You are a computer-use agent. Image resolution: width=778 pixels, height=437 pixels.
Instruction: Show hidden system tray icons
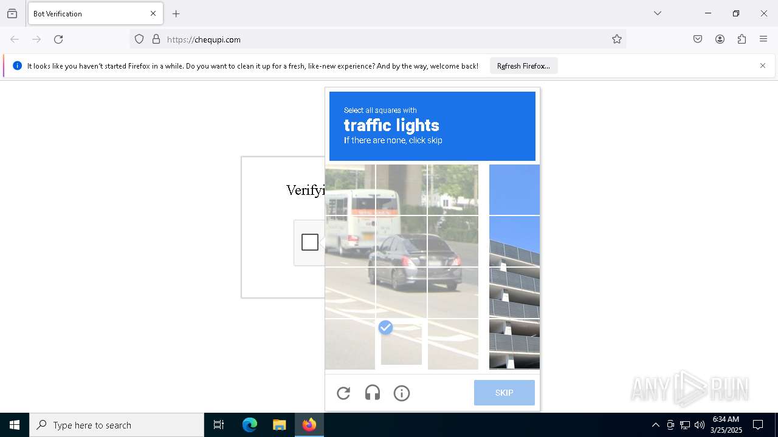click(x=655, y=425)
